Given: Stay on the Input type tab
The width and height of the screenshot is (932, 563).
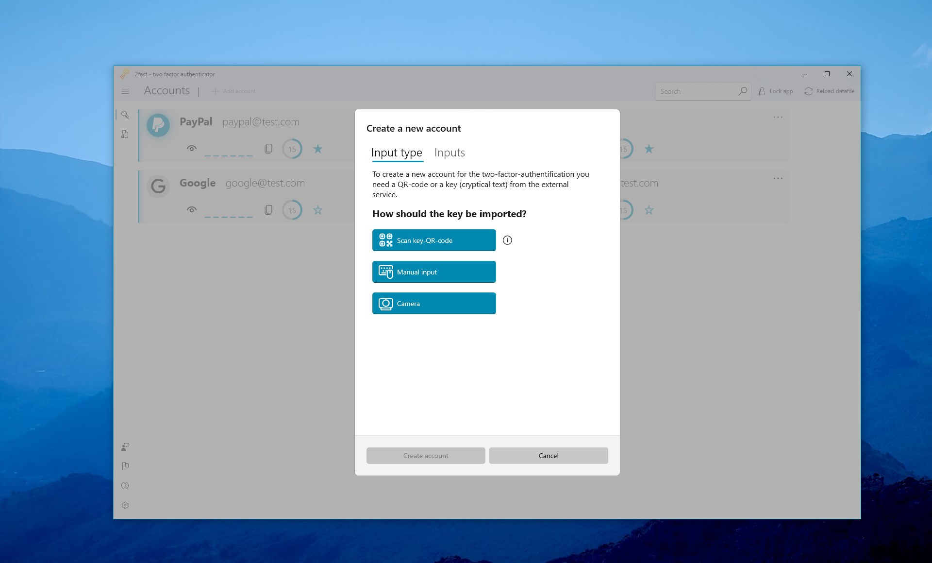Looking at the screenshot, I should pos(397,153).
